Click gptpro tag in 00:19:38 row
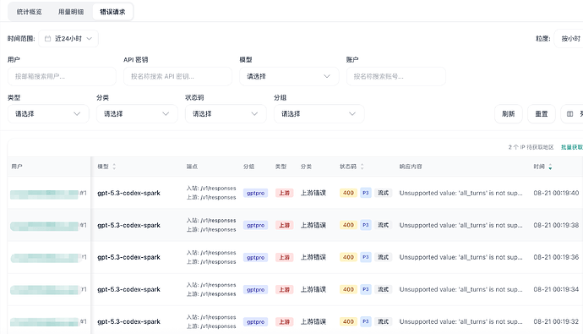 pos(255,225)
